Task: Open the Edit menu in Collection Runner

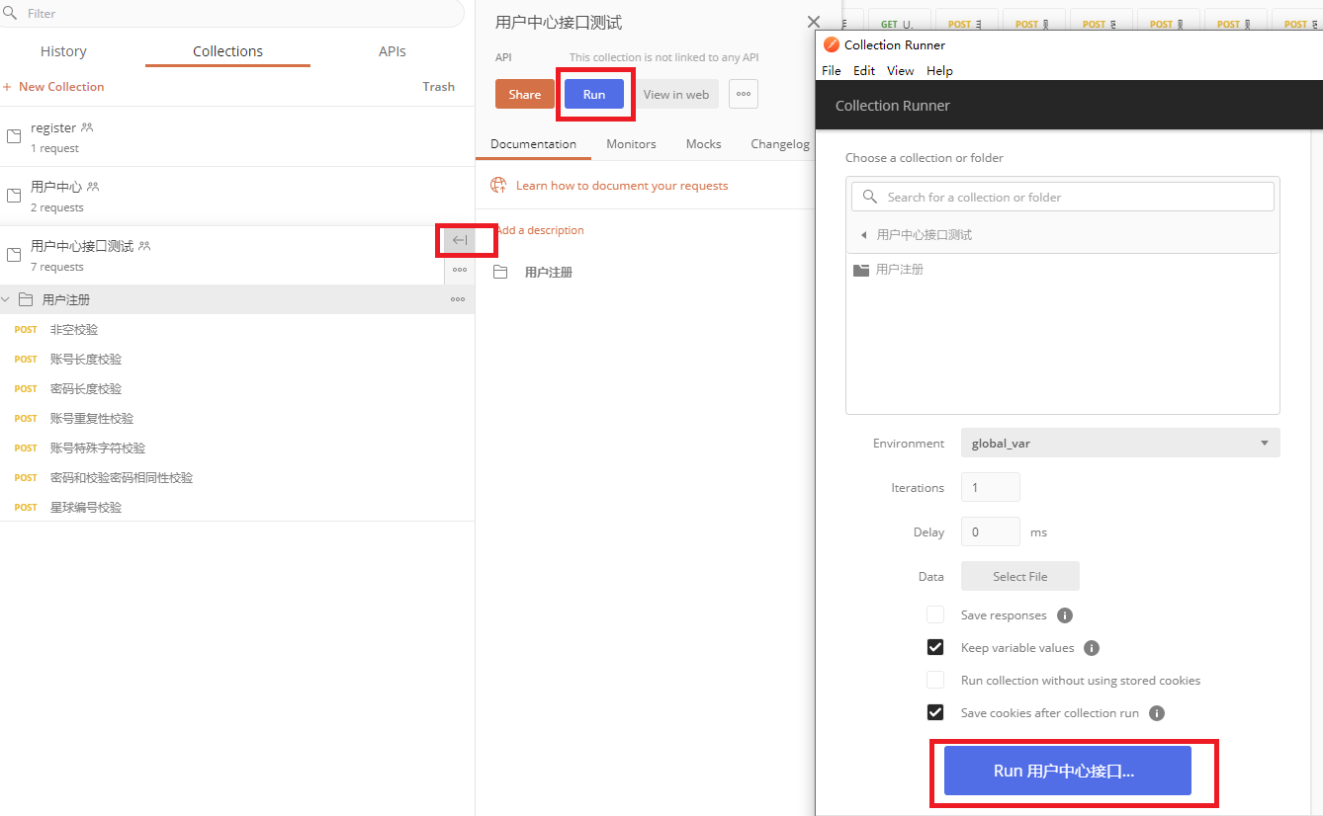Action: [864, 70]
